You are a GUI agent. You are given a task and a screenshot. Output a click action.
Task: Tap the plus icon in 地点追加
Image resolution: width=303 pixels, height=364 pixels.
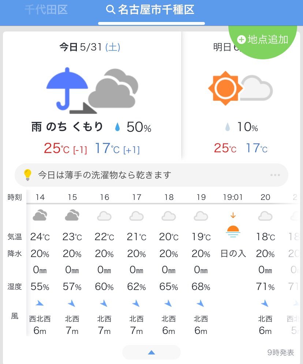pyautogui.click(x=241, y=40)
